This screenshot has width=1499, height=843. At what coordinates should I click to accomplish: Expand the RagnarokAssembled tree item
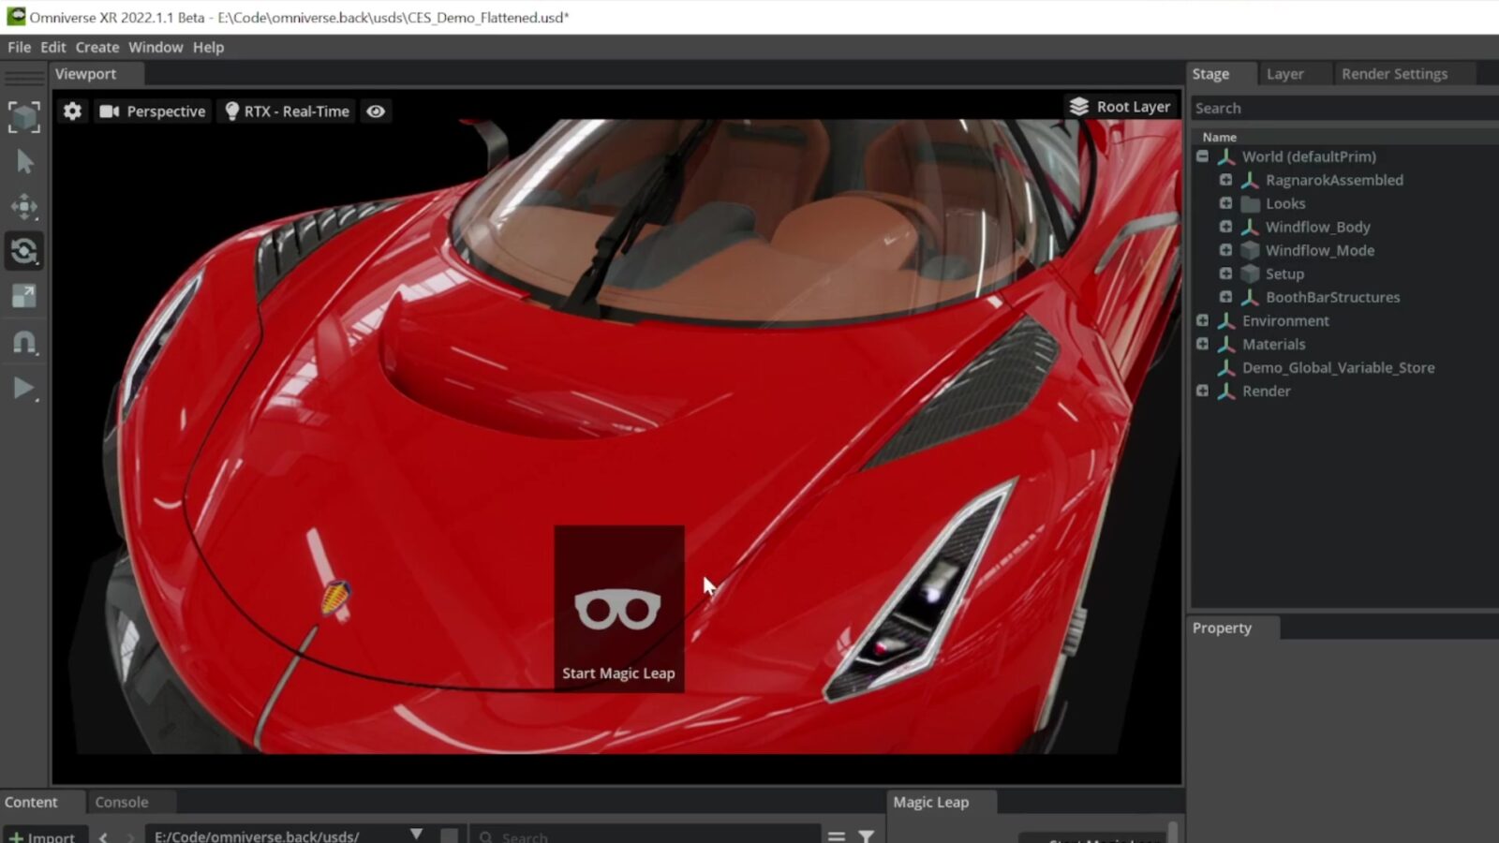click(x=1225, y=180)
